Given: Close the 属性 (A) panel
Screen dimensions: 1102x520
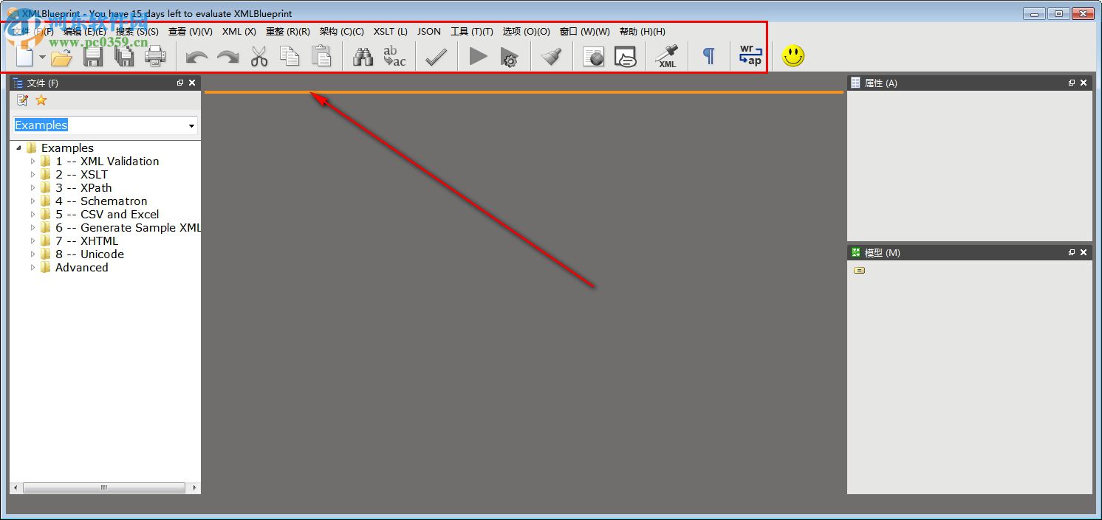Looking at the screenshot, I should click(x=1084, y=83).
